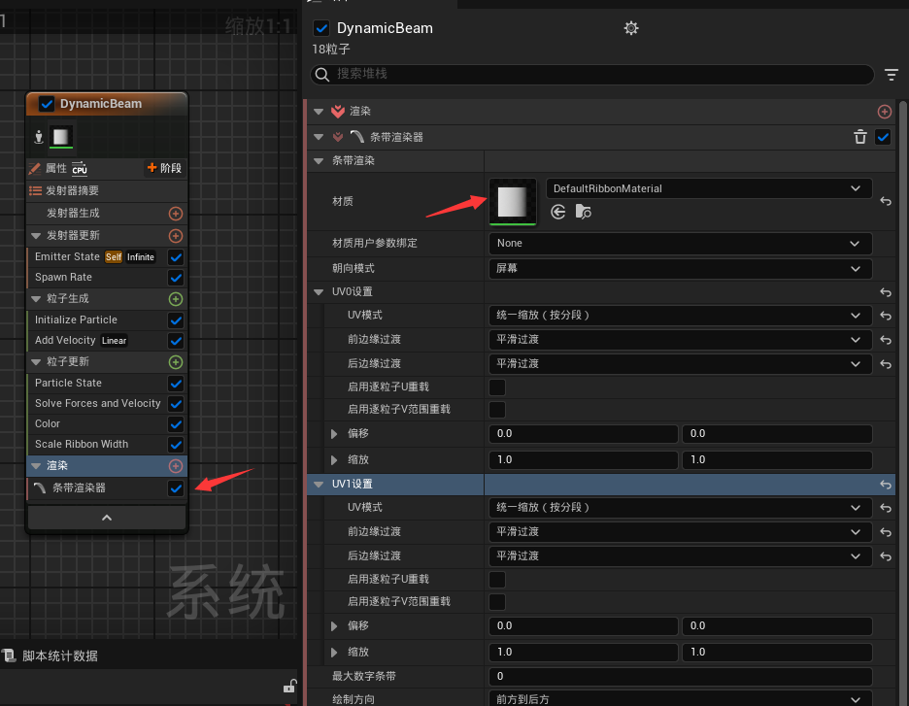
Task: Enable UV0 启用逐粒子U重载 checkbox
Action: tap(497, 387)
